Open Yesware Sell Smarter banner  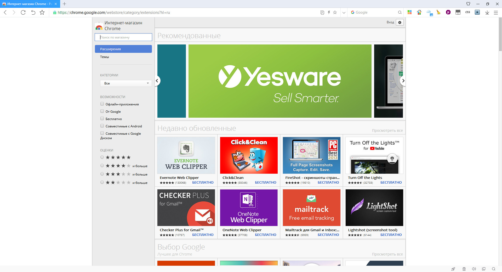(x=280, y=81)
